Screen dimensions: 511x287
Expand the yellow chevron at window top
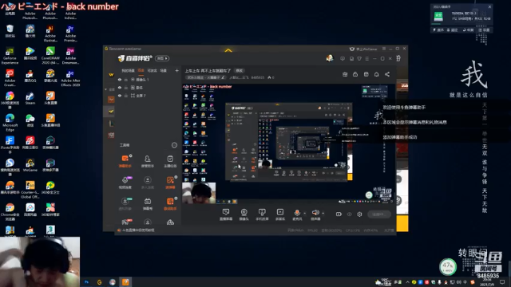coord(228,50)
